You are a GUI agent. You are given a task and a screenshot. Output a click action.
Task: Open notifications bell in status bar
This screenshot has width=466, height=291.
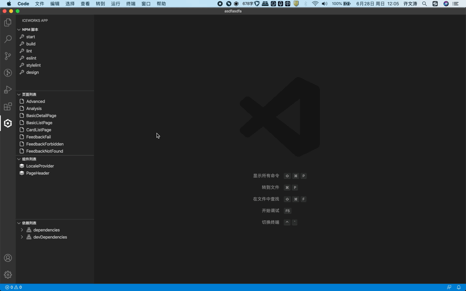pos(459,288)
